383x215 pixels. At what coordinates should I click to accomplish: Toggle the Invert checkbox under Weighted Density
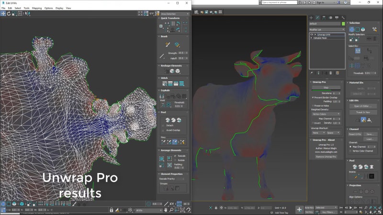313,123
